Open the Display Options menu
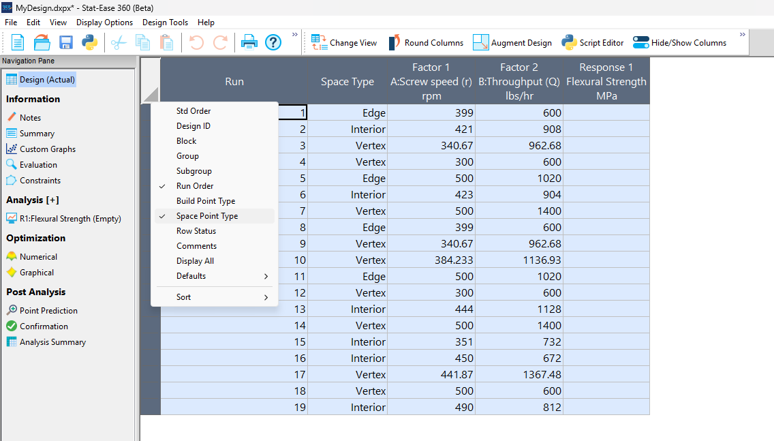This screenshot has height=441, width=774. (104, 22)
